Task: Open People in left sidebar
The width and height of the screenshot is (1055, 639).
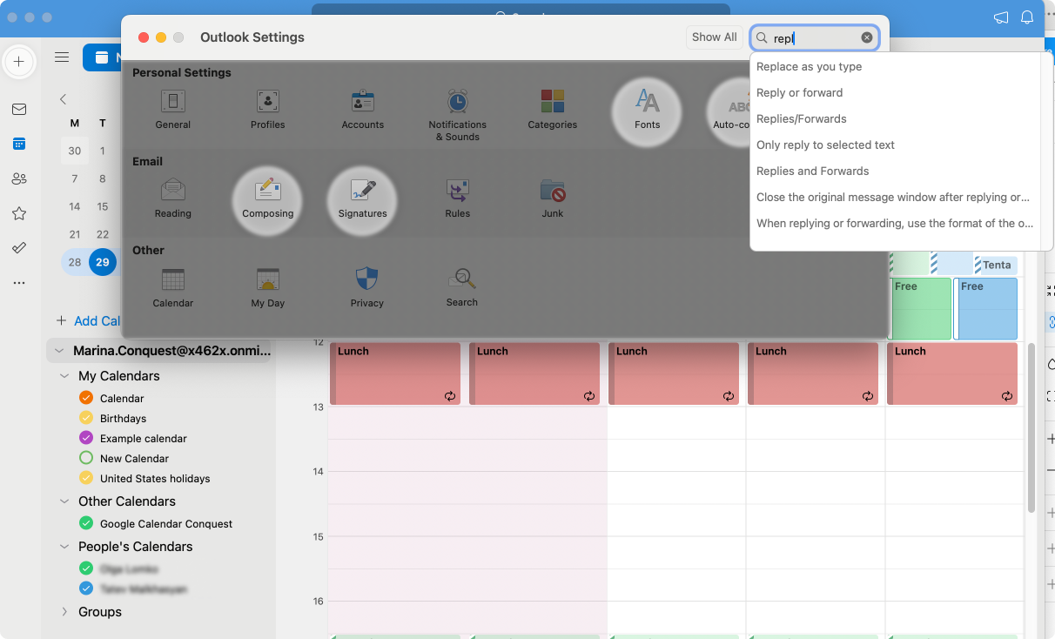Action: [19, 178]
